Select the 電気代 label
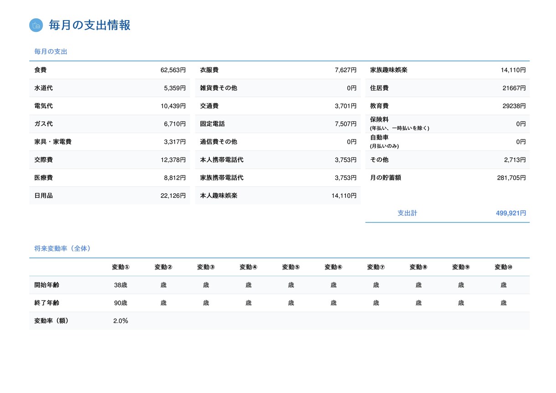This screenshot has width=556, height=393. [x=43, y=106]
